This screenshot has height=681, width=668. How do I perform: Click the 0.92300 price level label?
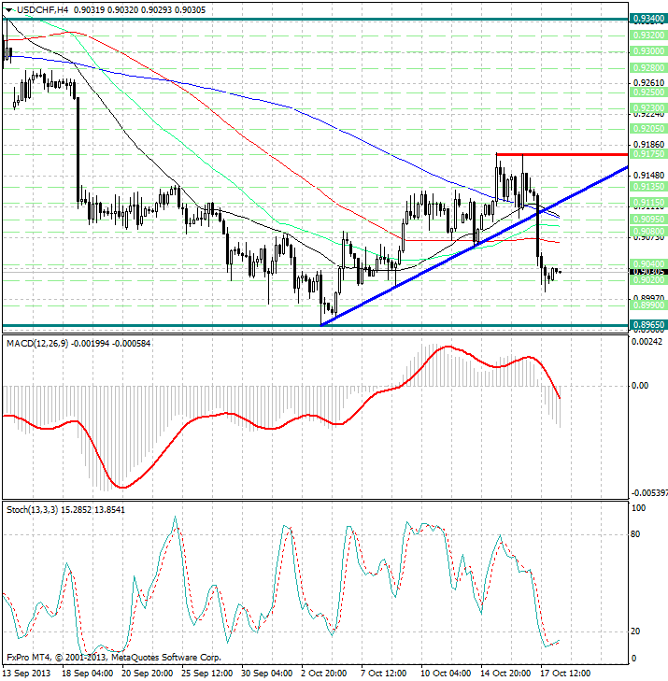648,108
